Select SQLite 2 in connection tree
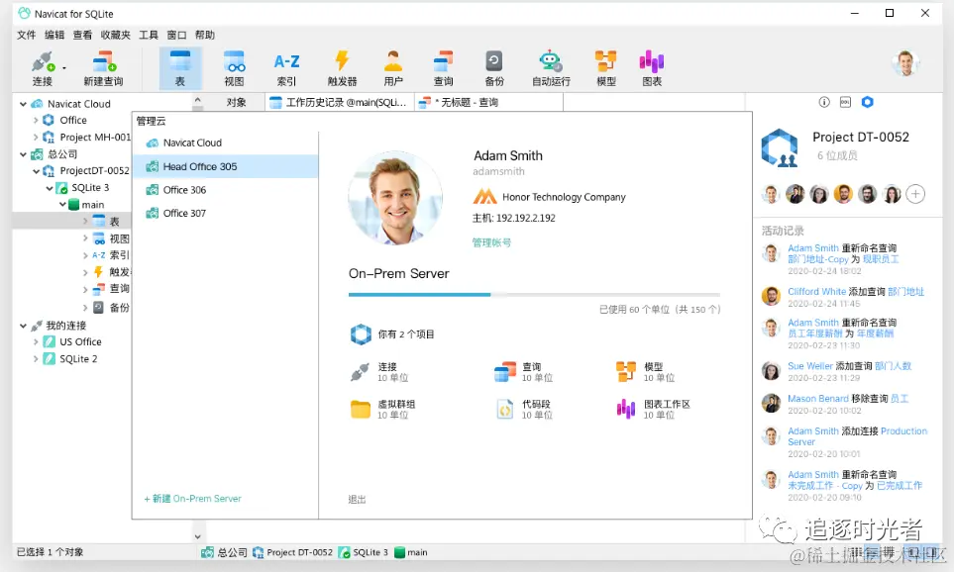 78,358
